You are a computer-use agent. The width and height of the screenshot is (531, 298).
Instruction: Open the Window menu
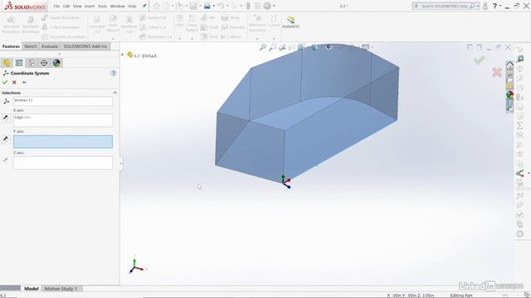[x=117, y=6]
